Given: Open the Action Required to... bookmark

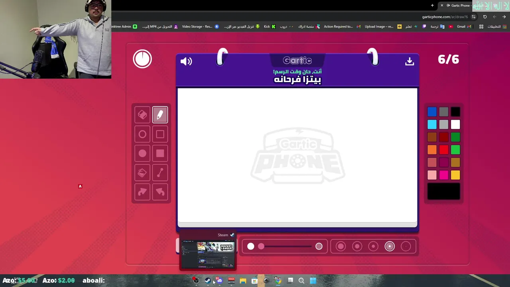Looking at the screenshot, I should [x=342, y=27].
